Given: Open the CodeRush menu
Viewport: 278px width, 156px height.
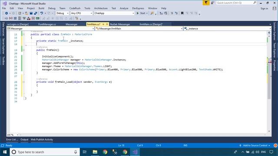Looking at the screenshot, I should click(75, 8).
